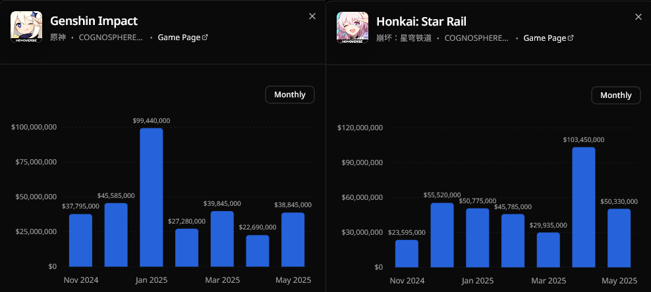
Task: Open Honkai: Star Rail Game Page link
Action: click(548, 38)
